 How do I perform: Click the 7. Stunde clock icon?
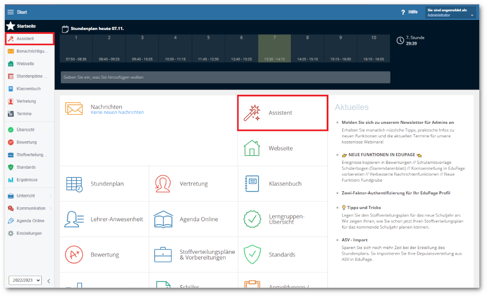[x=401, y=40]
